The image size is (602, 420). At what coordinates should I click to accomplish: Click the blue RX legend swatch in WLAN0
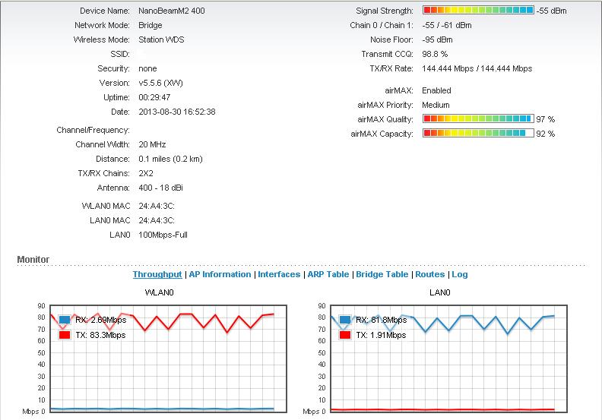(65, 321)
